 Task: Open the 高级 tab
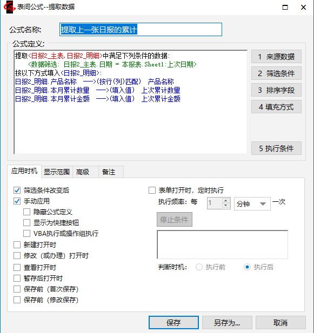[x=83, y=172]
